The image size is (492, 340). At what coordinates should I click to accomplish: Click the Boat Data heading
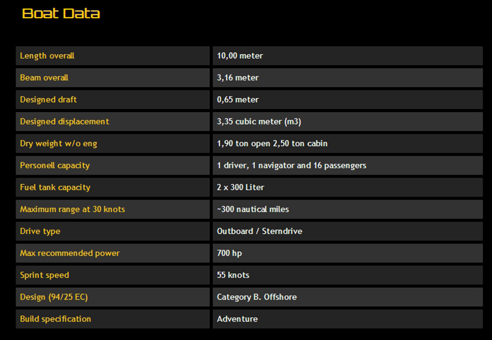point(61,14)
